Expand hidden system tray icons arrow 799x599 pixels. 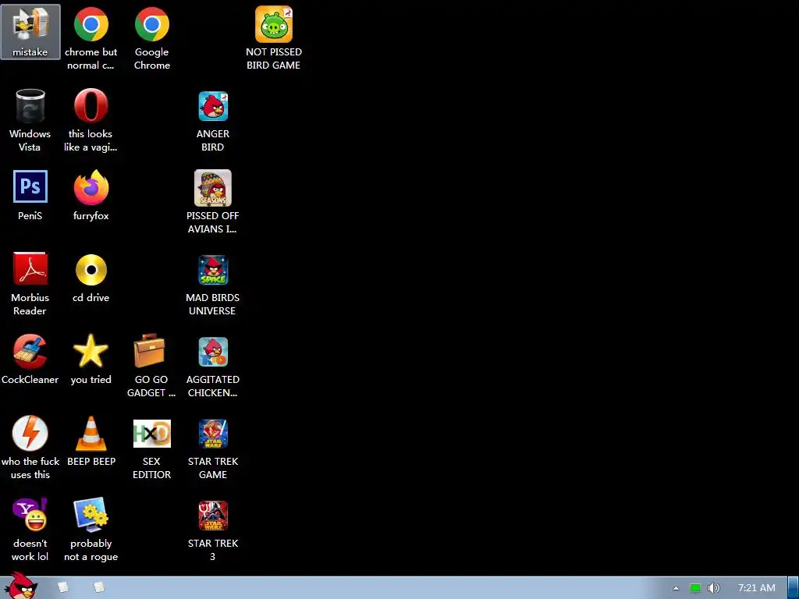click(676, 588)
